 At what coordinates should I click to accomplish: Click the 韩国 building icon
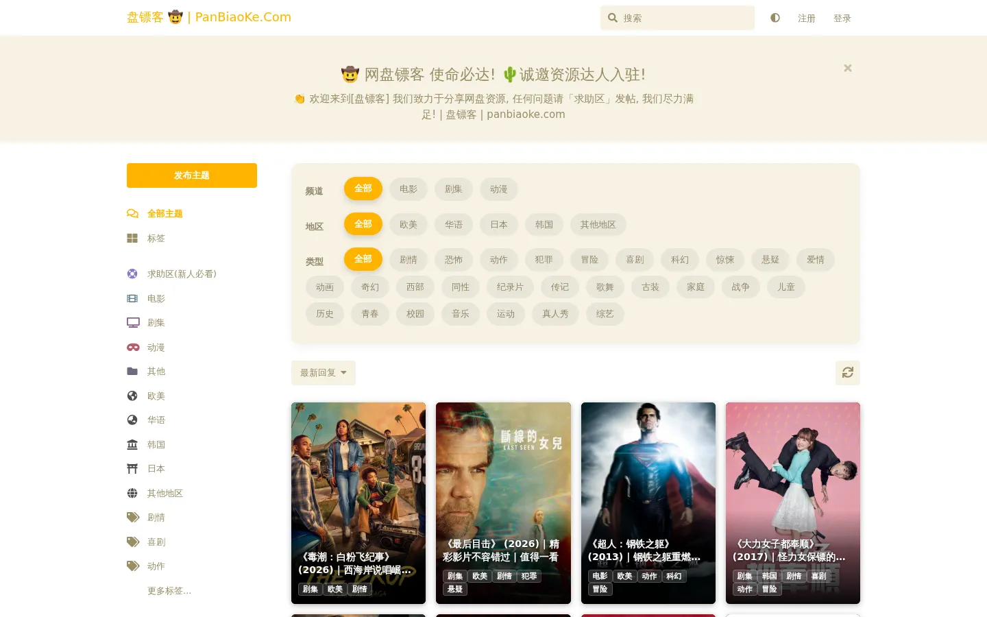pos(132,445)
